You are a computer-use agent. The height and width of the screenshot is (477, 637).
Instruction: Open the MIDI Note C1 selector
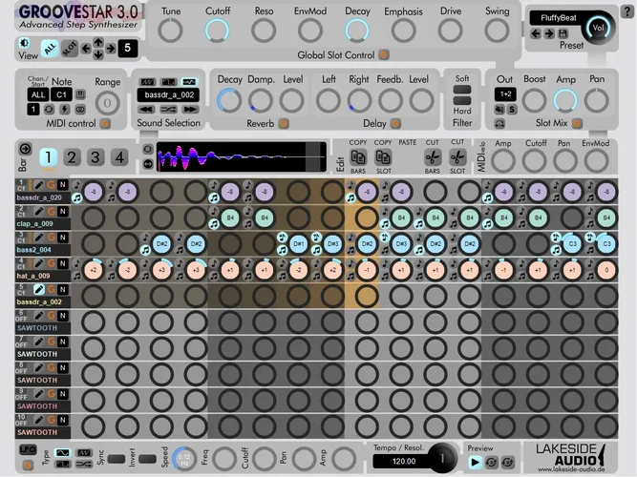61,94
